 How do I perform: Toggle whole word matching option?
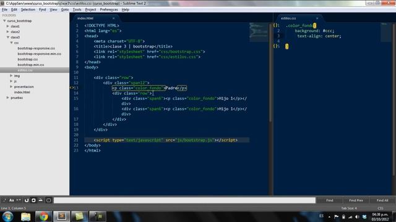click(x=19, y=200)
